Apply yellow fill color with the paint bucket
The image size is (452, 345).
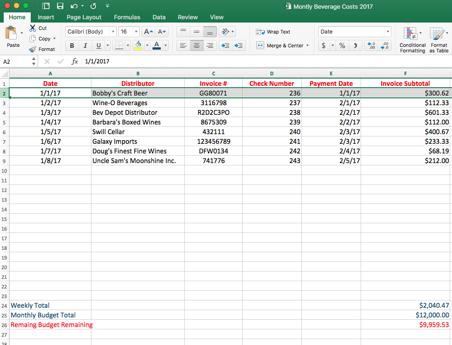pos(138,45)
